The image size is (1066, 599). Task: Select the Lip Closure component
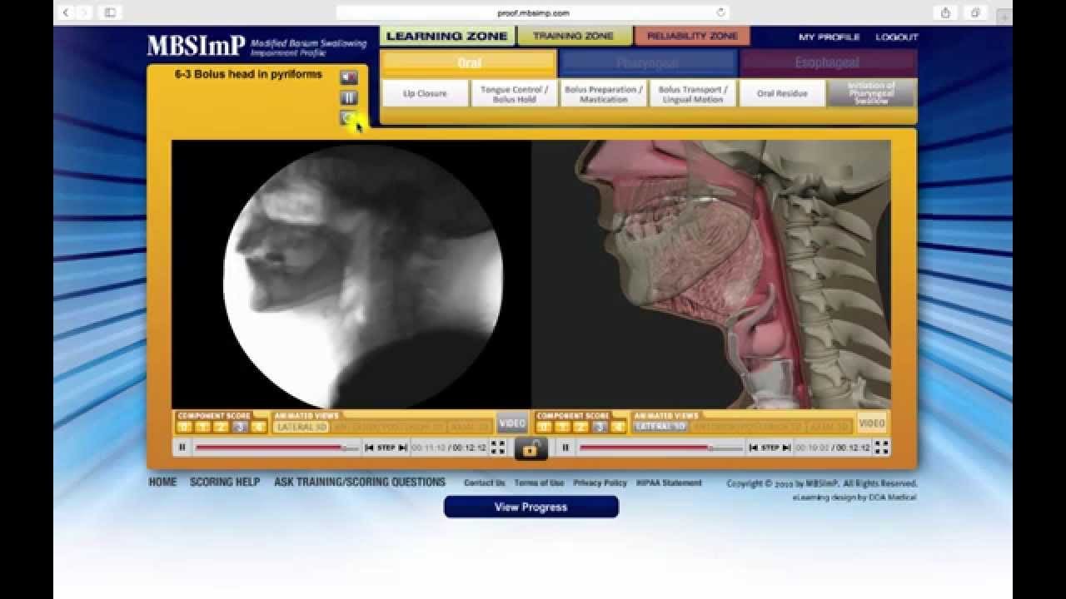pos(425,94)
